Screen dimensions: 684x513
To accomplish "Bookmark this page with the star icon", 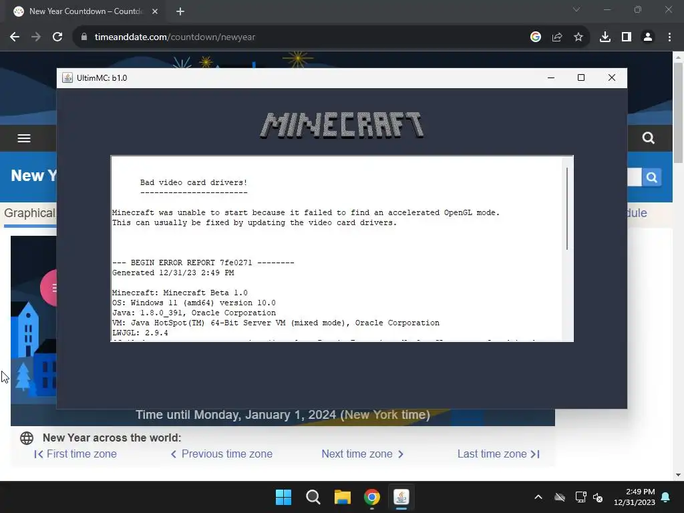I will coord(578,37).
